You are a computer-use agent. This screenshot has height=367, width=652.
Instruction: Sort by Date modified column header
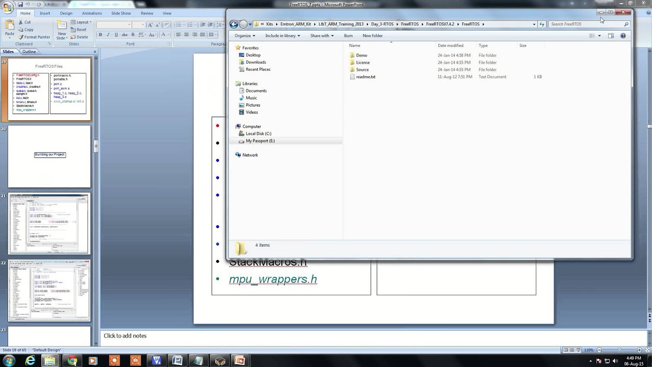(451, 45)
